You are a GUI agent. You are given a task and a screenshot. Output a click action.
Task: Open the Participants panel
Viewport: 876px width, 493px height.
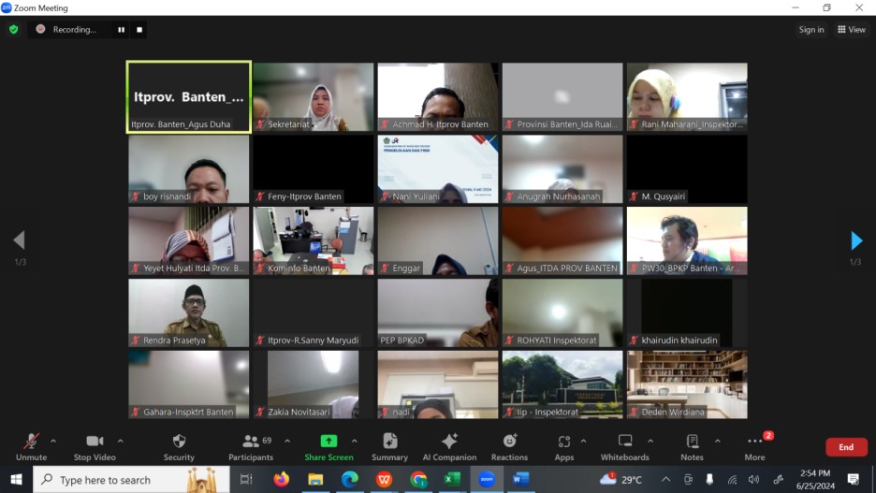point(251,442)
